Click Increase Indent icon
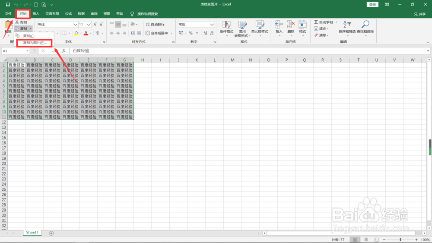The width and height of the screenshot is (432, 243). click(x=139, y=33)
